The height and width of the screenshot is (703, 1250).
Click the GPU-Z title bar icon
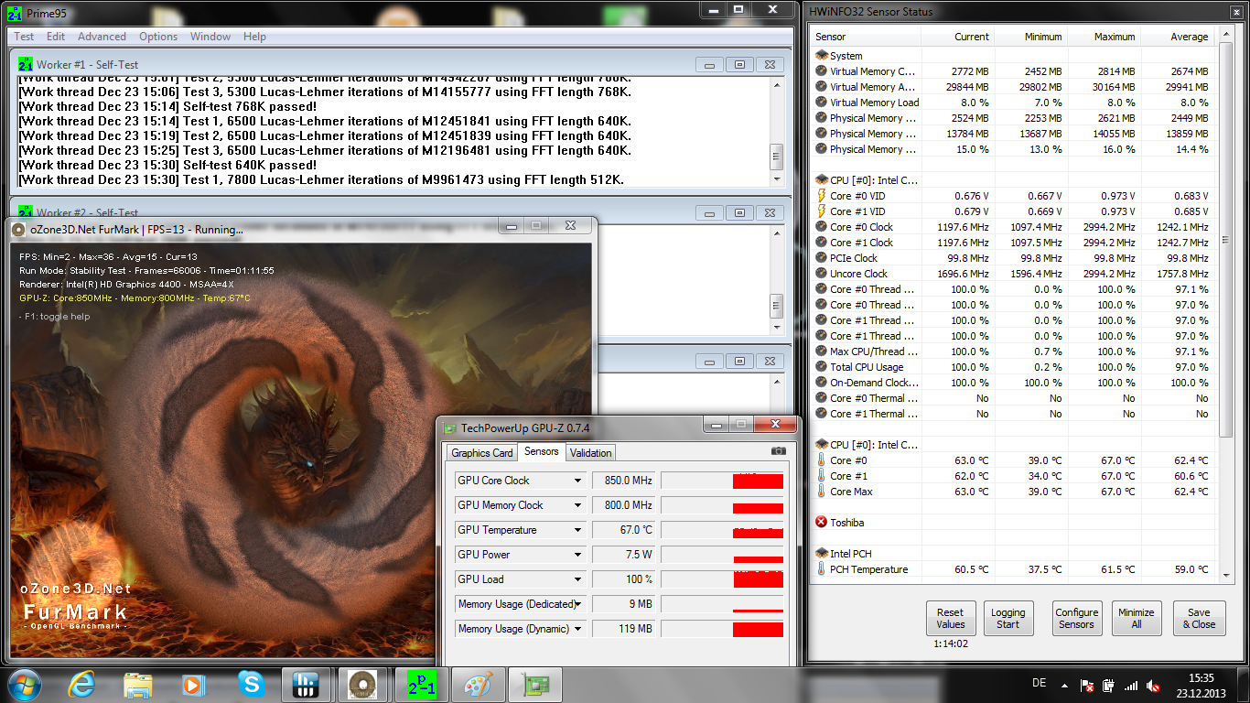point(450,427)
